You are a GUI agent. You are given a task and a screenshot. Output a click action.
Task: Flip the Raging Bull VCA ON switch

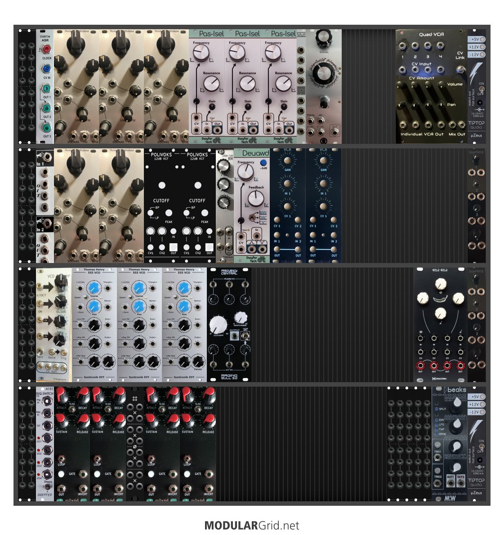(x=245, y=336)
